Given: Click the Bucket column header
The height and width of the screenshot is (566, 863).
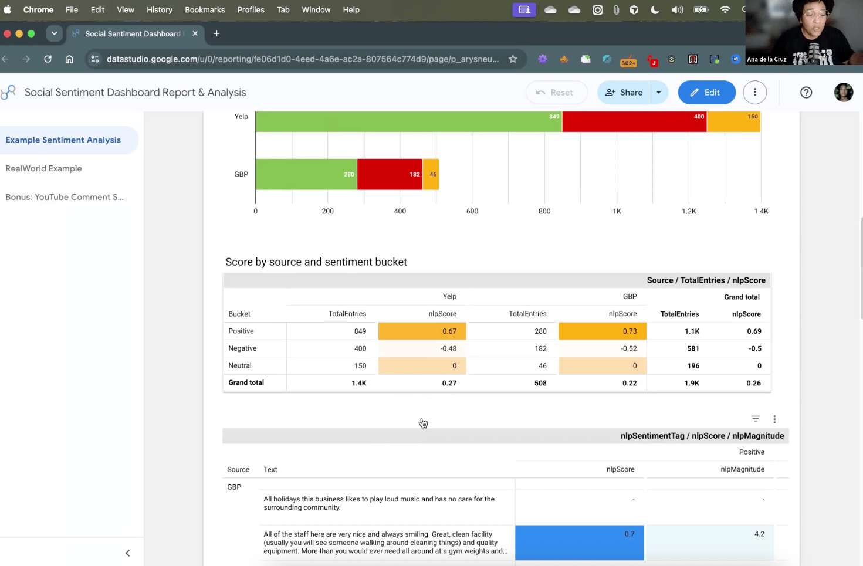Looking at the screenshot, I should [x=239, y=314].
